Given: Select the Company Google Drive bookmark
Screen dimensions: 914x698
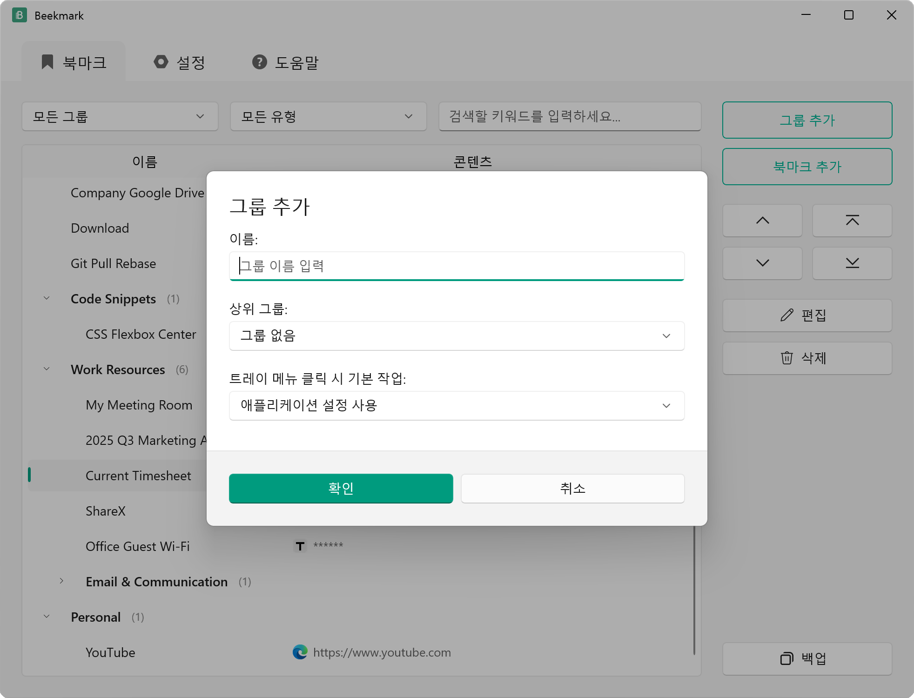Looking at the screenshot, I should 137,193.
